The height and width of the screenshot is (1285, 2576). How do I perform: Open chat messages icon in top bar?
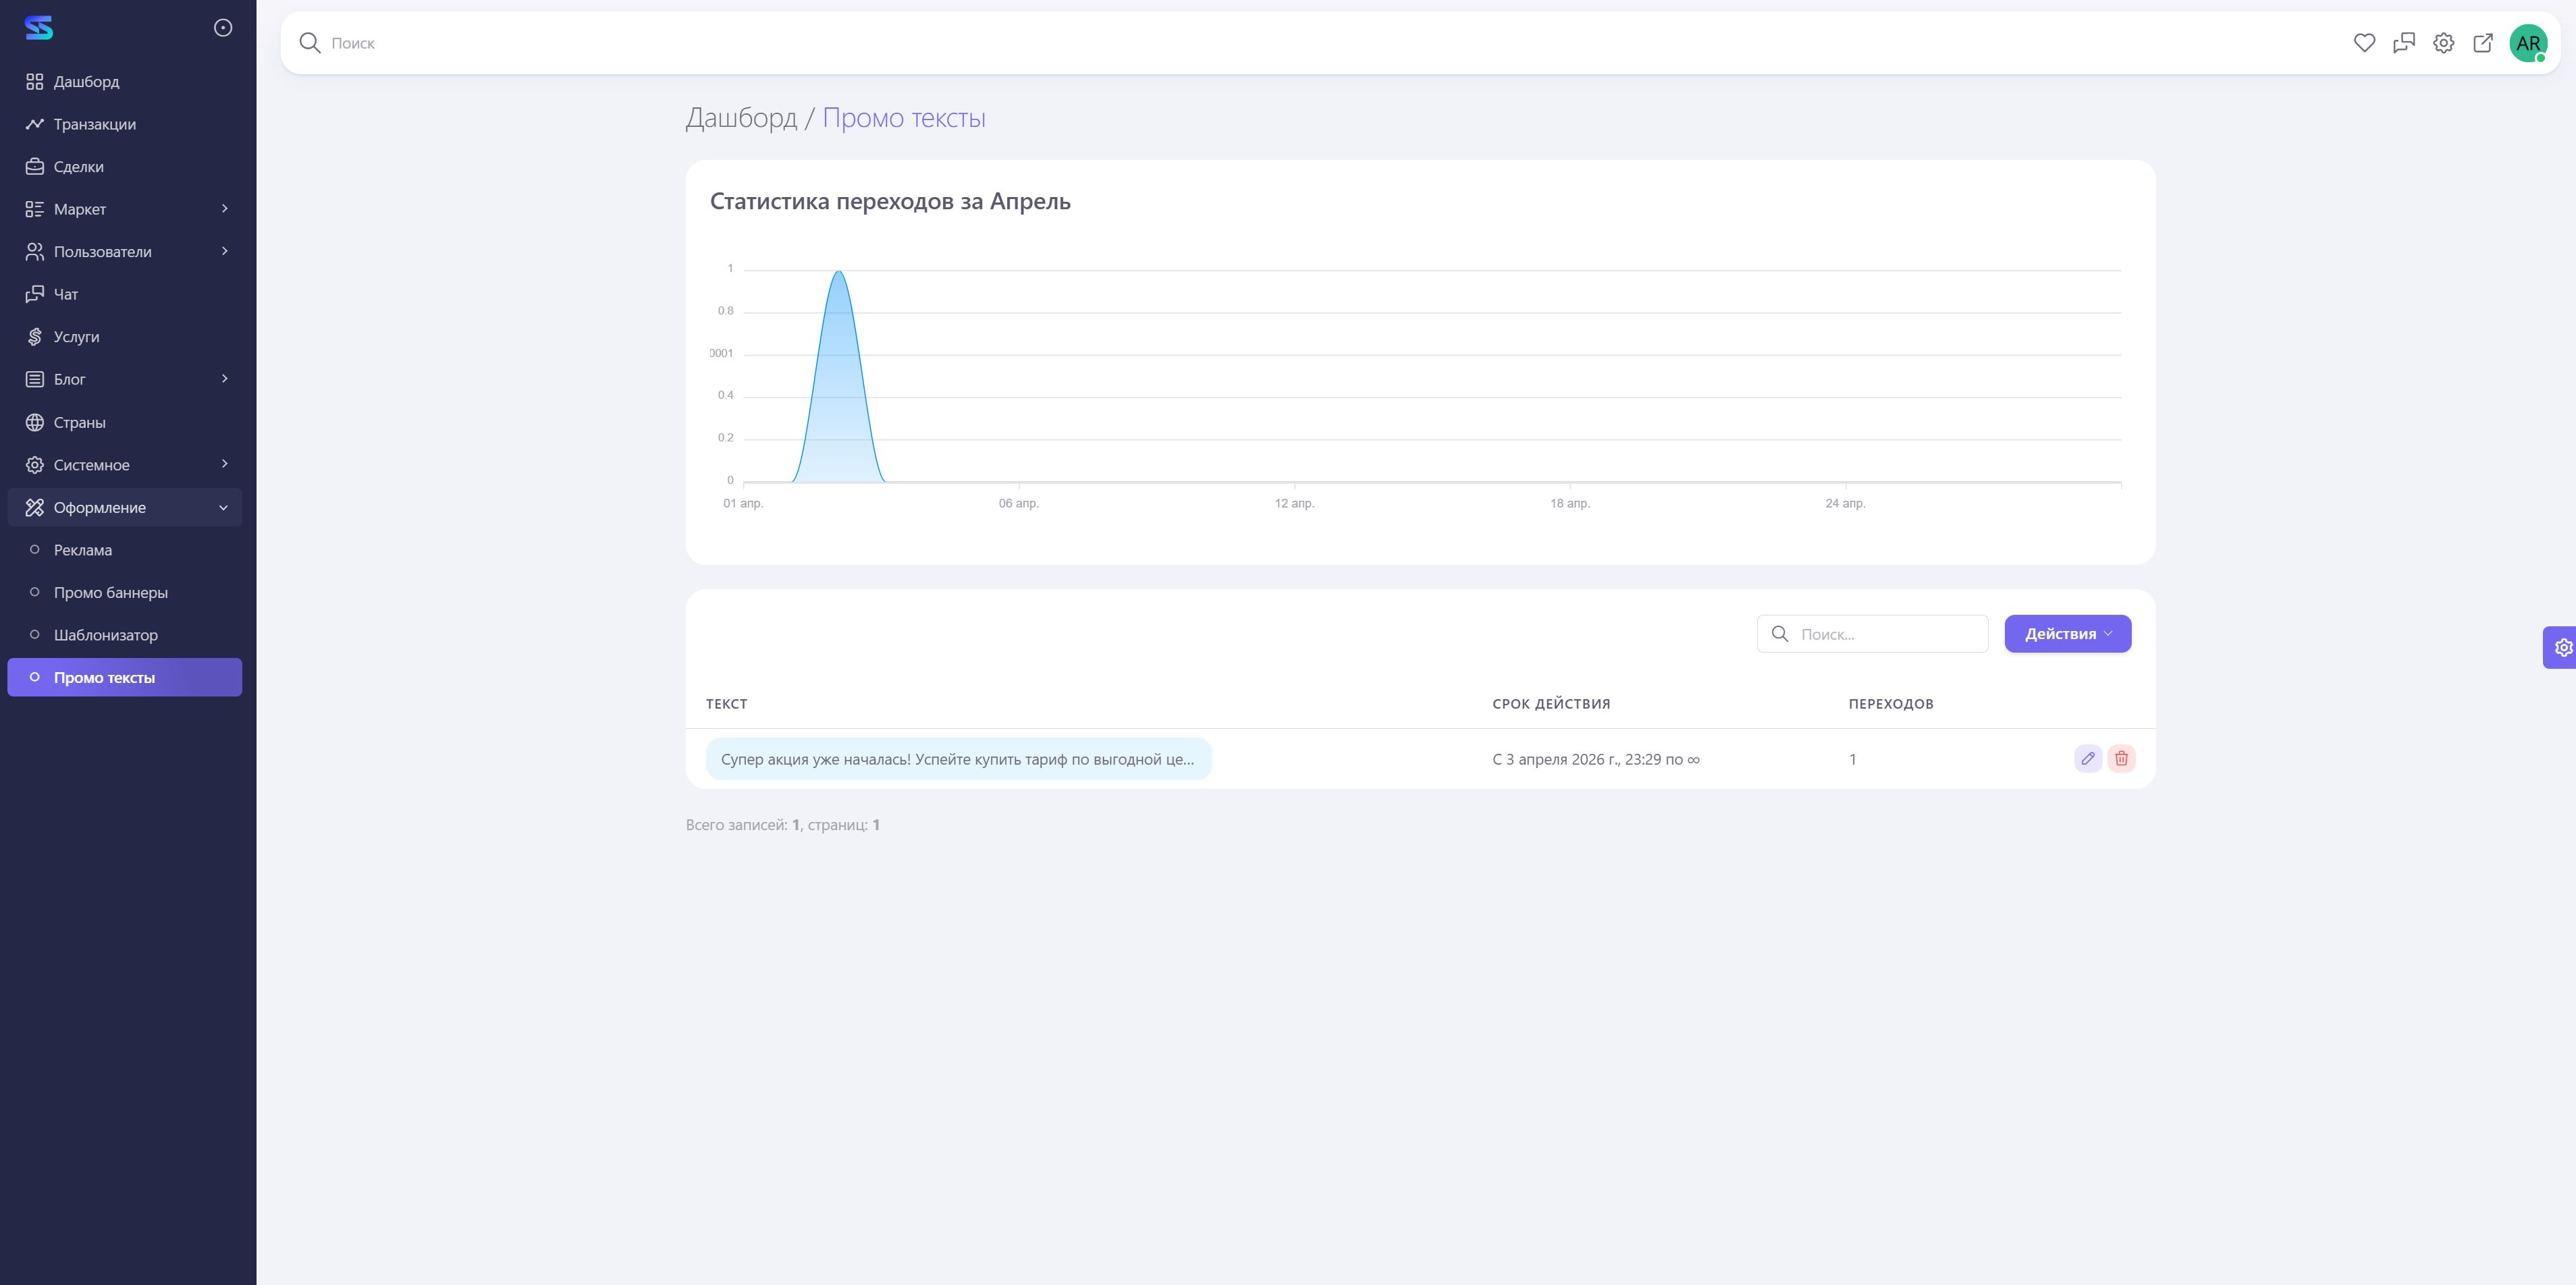click(2403, 43)
